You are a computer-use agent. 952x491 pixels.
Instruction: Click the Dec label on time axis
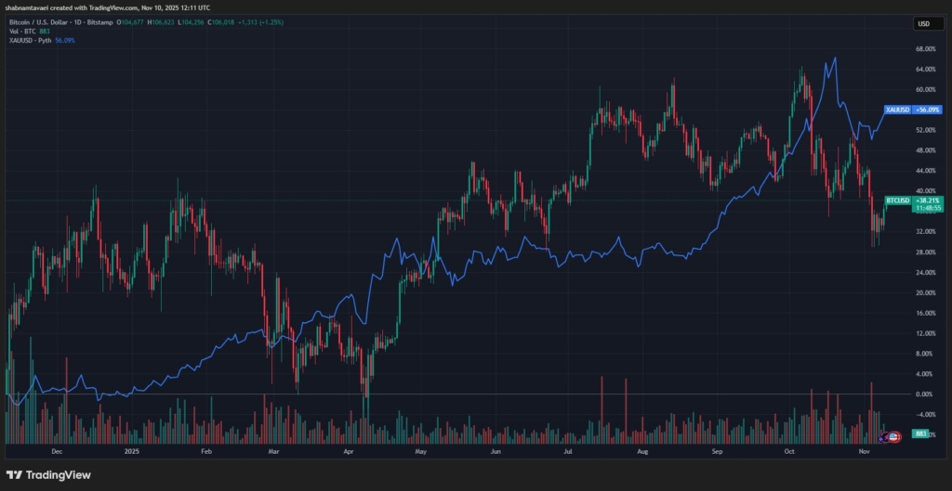click(x=56, y=452)
